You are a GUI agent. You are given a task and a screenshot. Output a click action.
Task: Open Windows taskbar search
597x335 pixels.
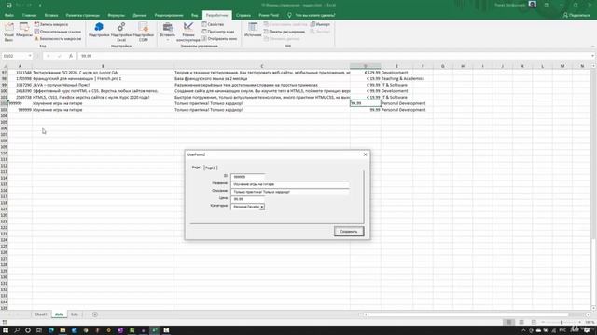(17, 330)
